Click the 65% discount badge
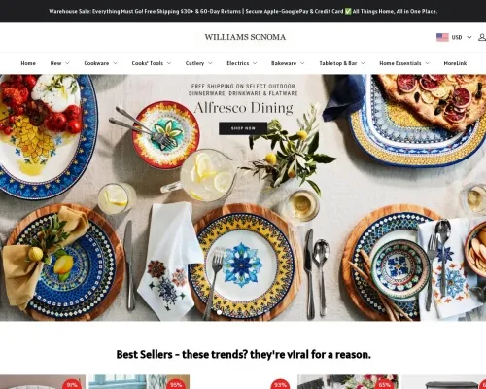The height and width of the screenshot is (389, 486). [x=384, y=384]
